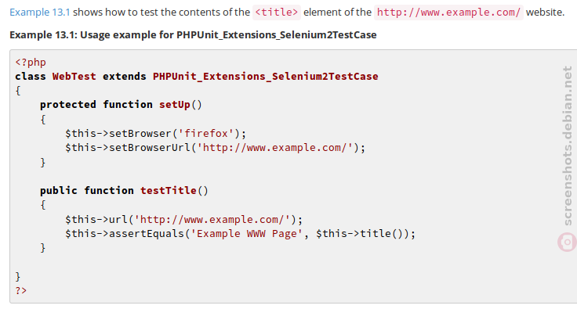Click the setUp function name
This screenshot has width=577, height=309.
pos(174,105)
